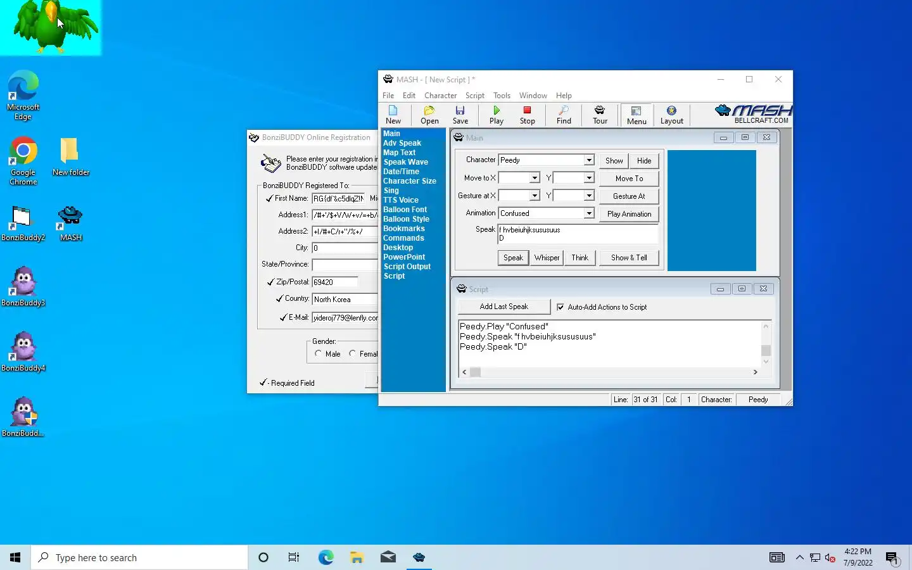This screenshot has height=570, width=912.
Task: Select the BonziBuddy3 desktop icon
Action: click(x=23, y=286)
